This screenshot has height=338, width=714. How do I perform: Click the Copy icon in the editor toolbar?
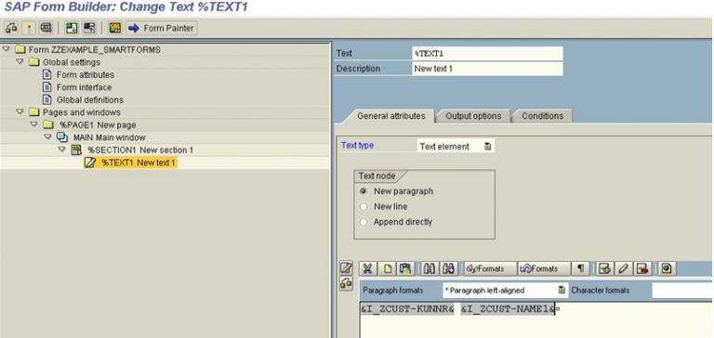[387, 269]
